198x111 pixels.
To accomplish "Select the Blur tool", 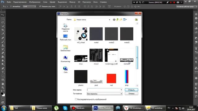I will [x=3, y=60].
